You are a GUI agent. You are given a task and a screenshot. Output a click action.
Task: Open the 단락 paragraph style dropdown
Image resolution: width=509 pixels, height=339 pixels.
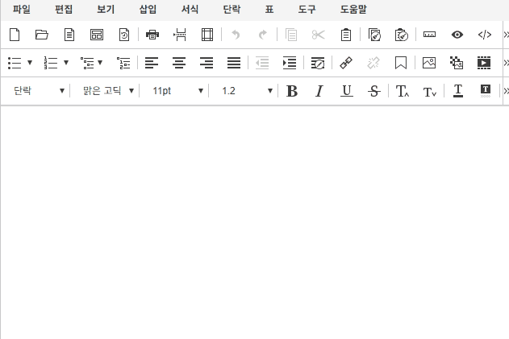point(38,91)
